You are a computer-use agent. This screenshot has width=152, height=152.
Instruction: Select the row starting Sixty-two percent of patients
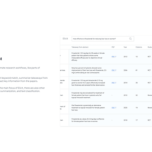[x=106, y=70]
